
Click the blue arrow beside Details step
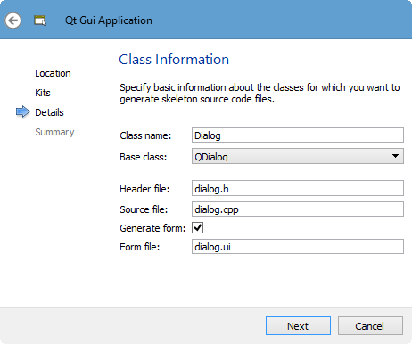pyautogui.click(x=23, y=111)
